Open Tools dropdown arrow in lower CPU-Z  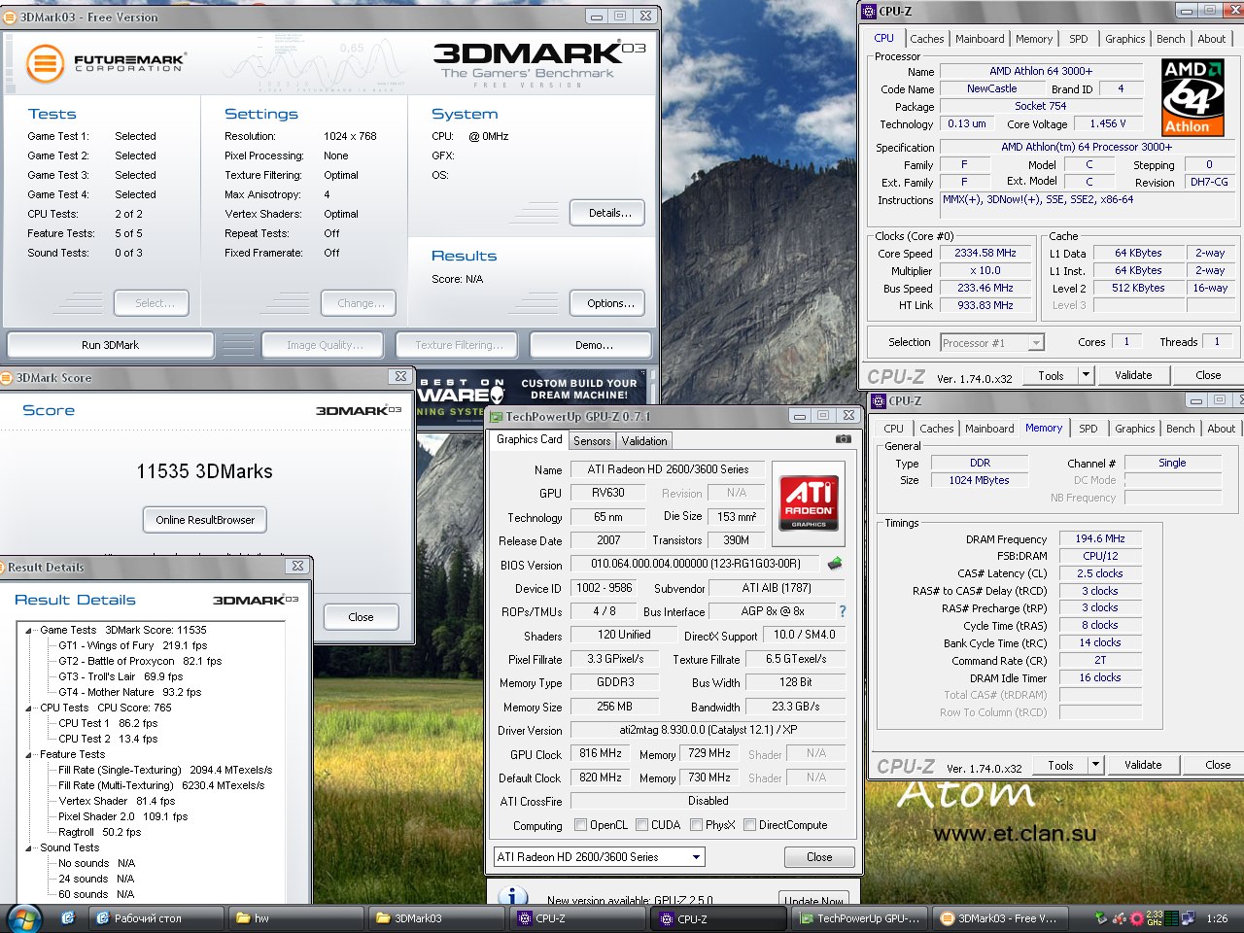pos(1095,765)
